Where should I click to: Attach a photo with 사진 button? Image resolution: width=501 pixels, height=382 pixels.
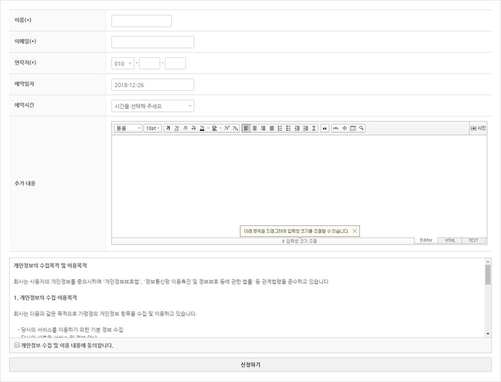tap(478, 128)
